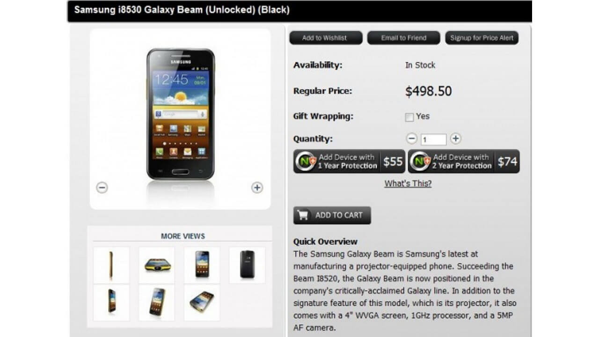Image resolution: width=599 pixels, height=337 pixels.
Task: Click the Email to Friend button
Action: (x=403, y=38)
